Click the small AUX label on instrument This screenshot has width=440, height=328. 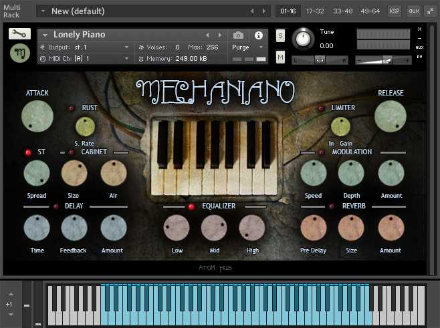(x=419, y=47)
